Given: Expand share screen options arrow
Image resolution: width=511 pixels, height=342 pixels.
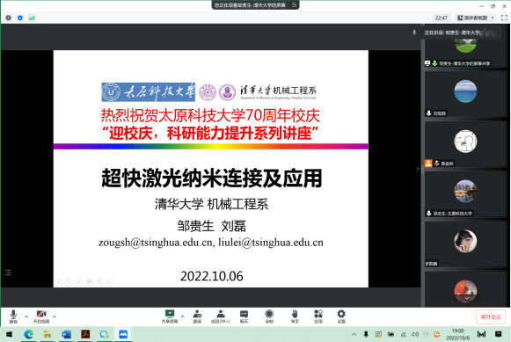Looking at the screenshot, I should point(183,317).
